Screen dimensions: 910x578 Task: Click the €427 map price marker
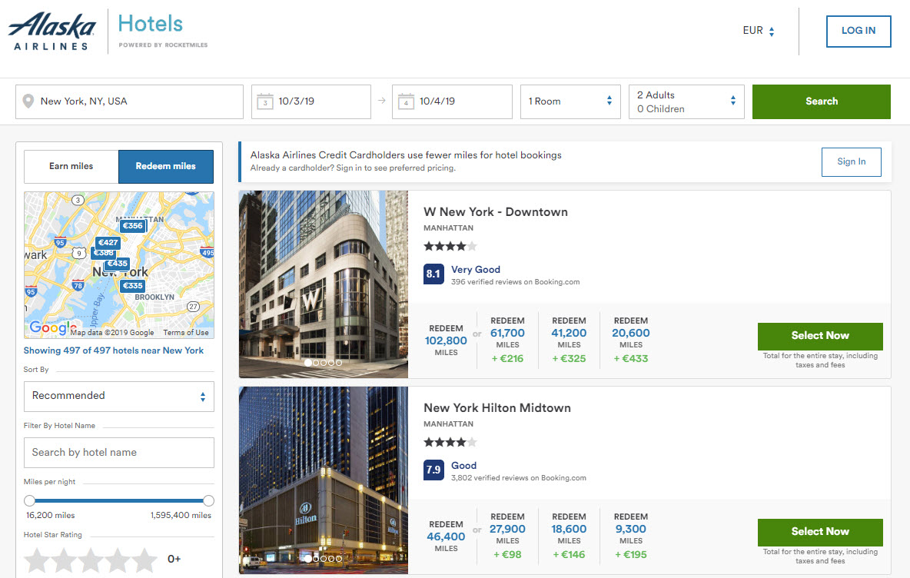(x=108, y=242)
